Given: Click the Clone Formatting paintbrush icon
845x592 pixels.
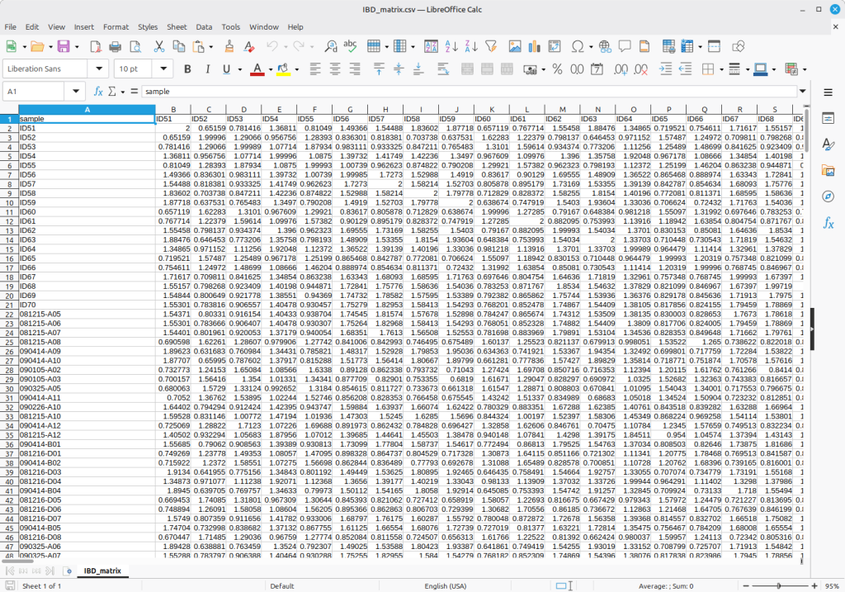Looking at the screenshot, I should coord(229,46).
